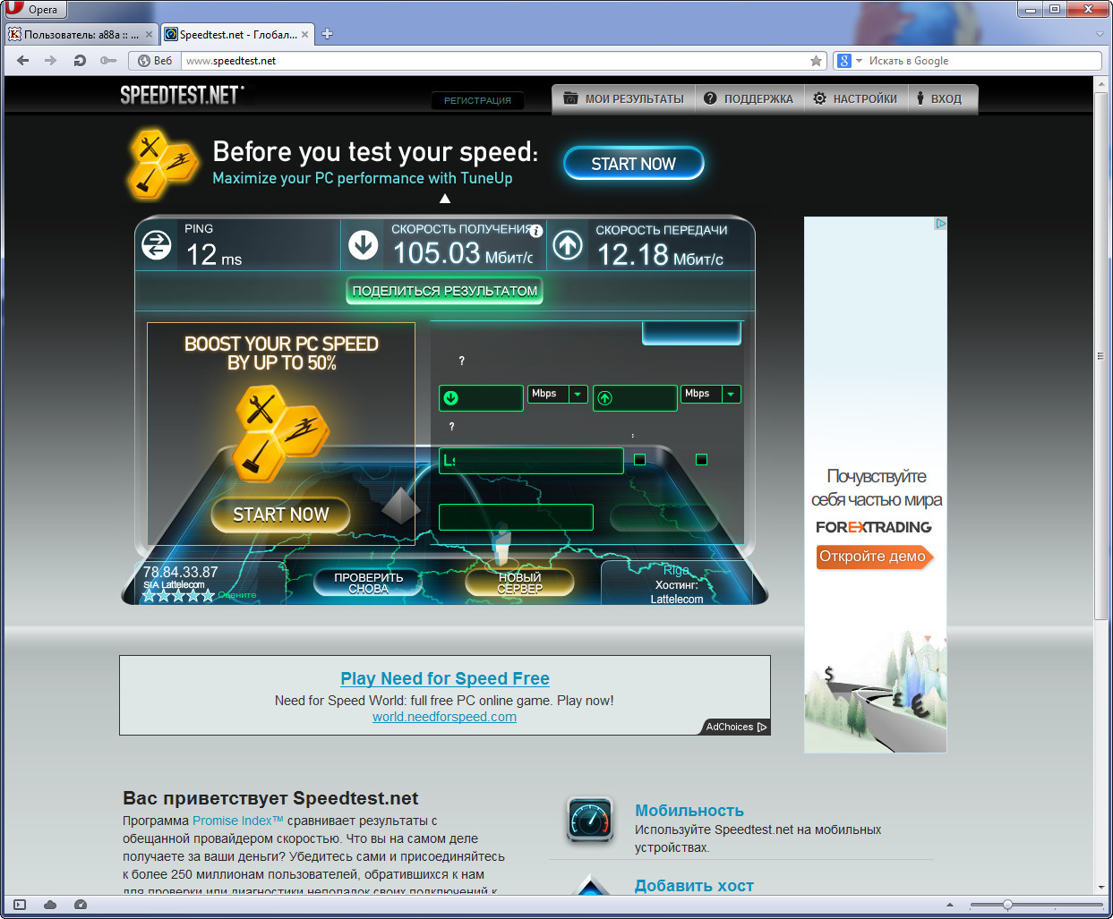Open the 'НАСТРОЙКИ' menu item
The width and height of the screenshot is (1113, 919).
[x=855, y=99]
